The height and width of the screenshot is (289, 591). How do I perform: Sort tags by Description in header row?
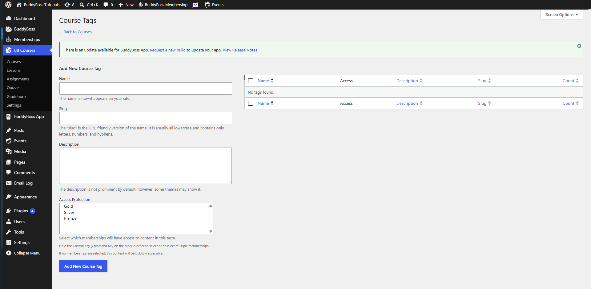point(409,81)
